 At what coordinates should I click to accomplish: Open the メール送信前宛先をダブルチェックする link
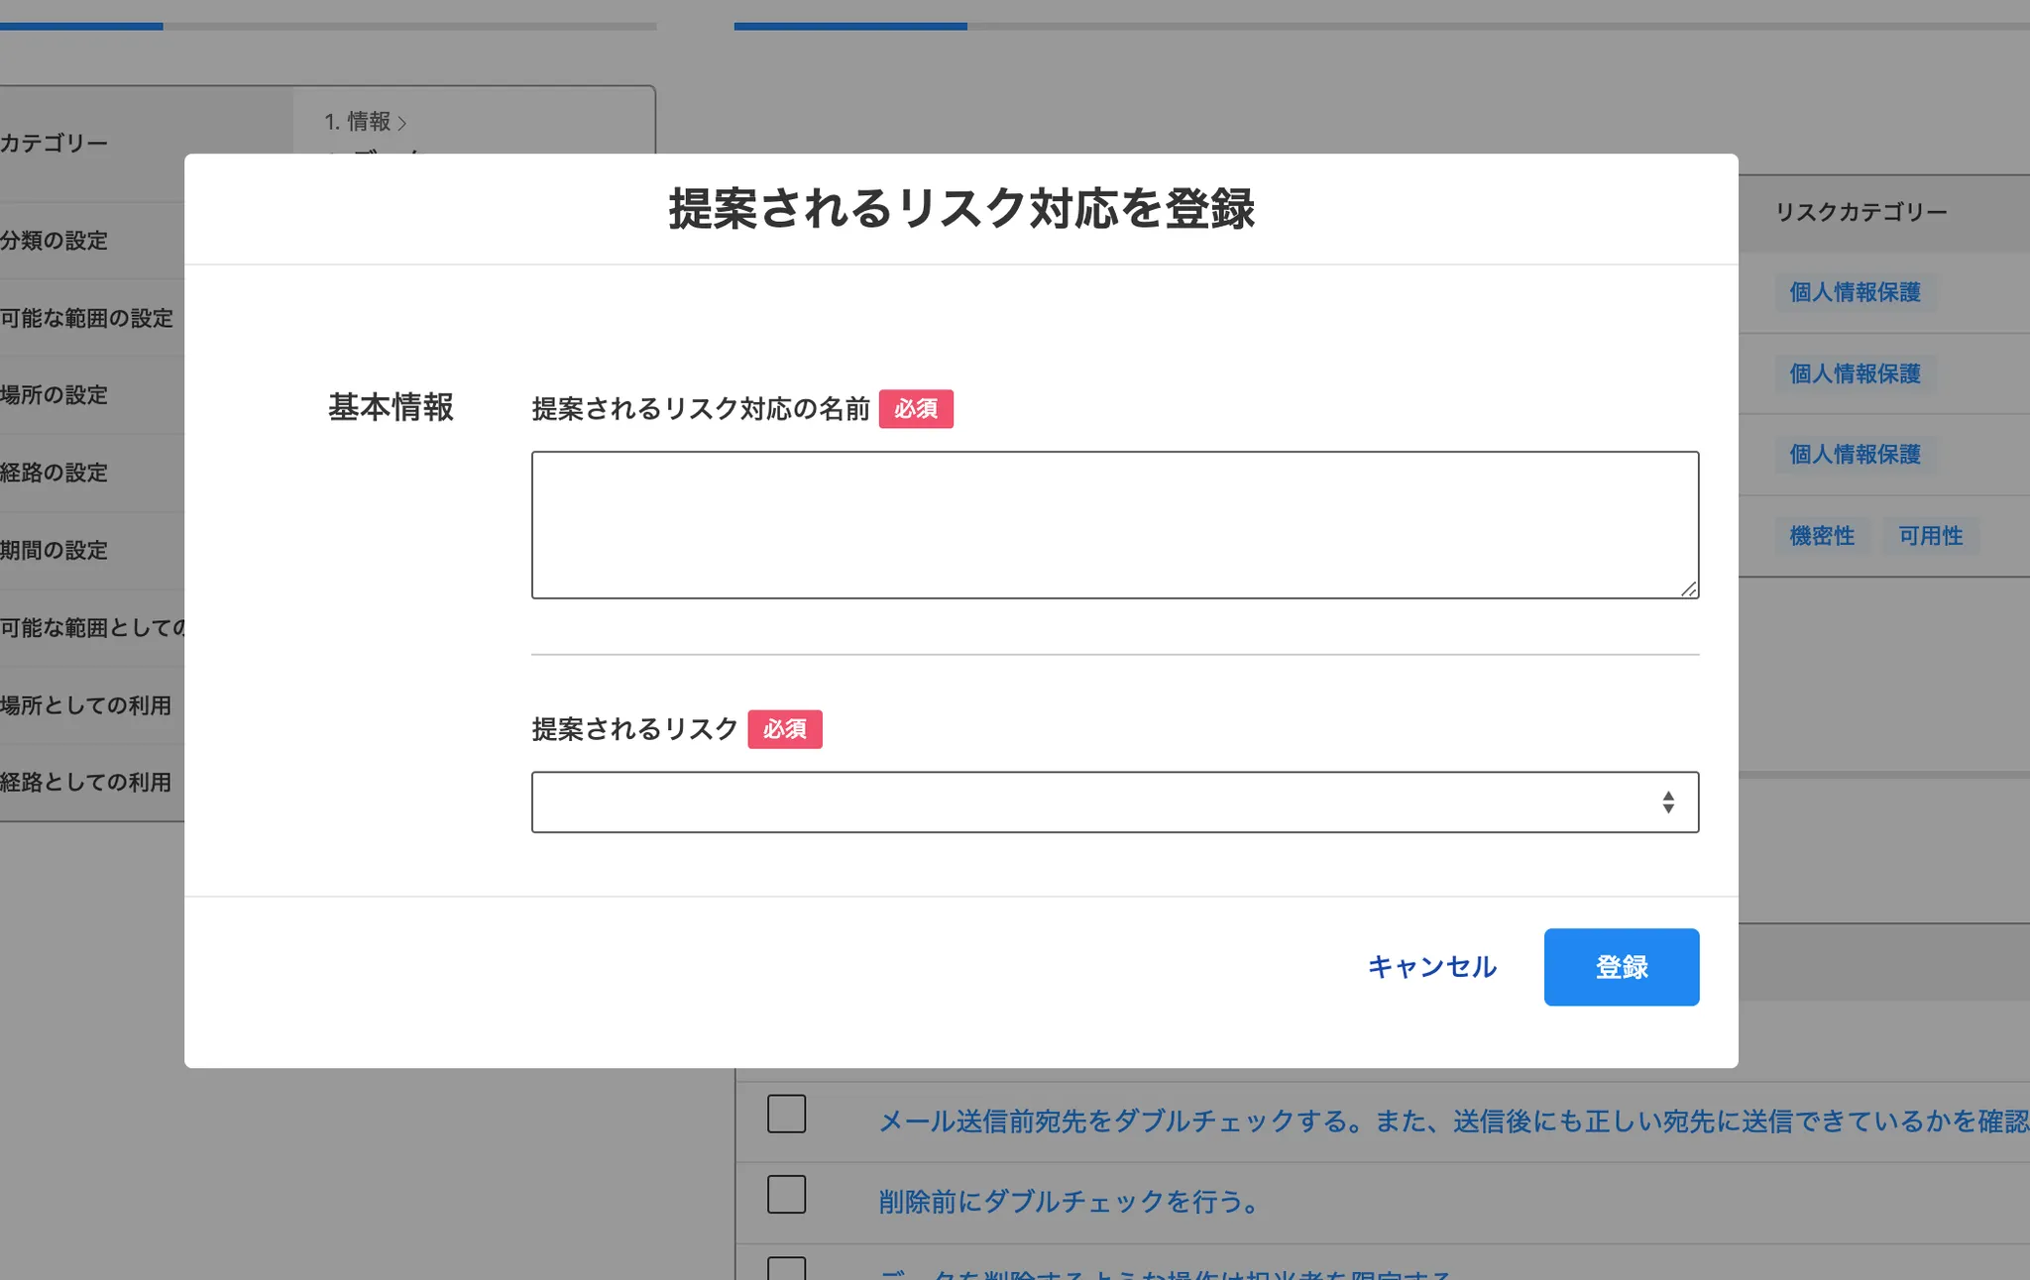[x=1454, y=1121]
